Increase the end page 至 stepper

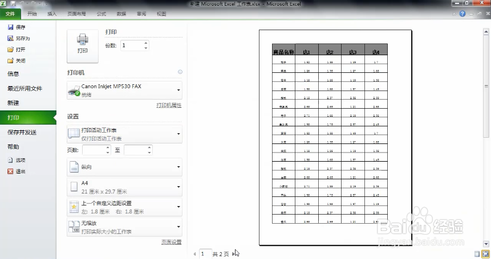149,147
